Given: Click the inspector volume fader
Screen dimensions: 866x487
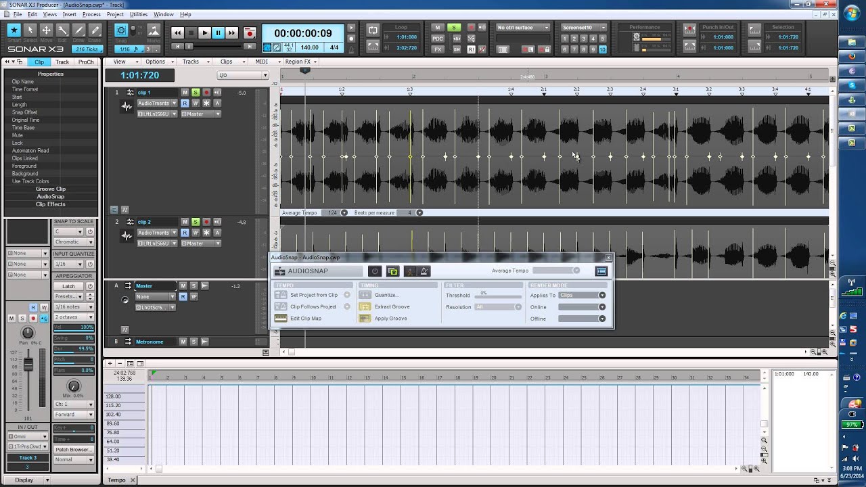Looking at the screenshot, I should pos(28,365).
